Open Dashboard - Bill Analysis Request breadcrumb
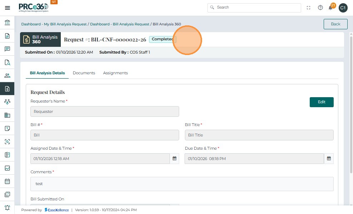This screenshot has height=214, width=353. pos(119,24)
